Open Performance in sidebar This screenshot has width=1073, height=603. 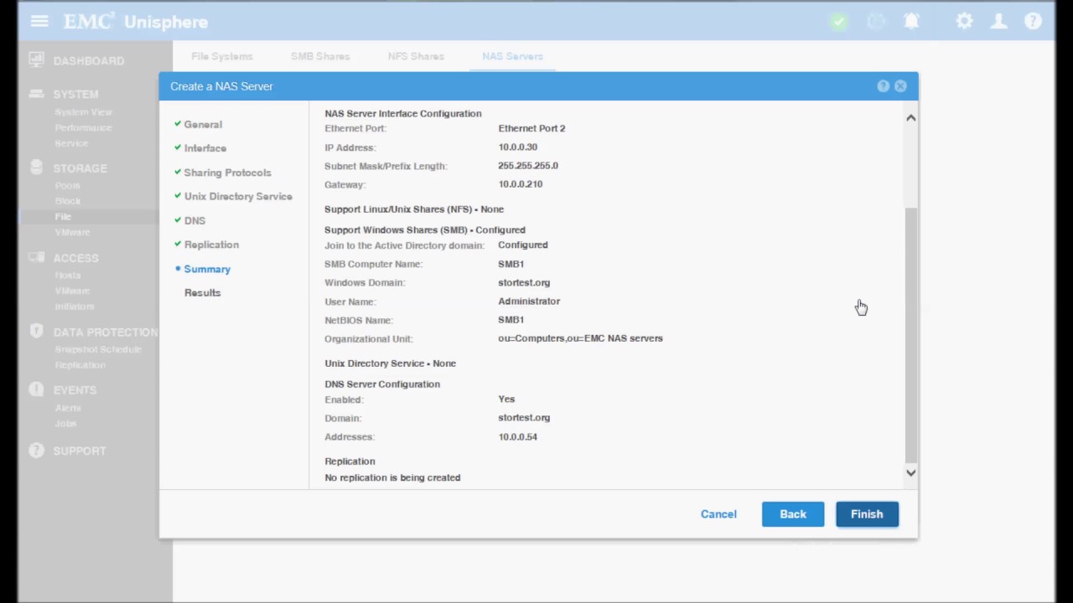coord(83,127)
